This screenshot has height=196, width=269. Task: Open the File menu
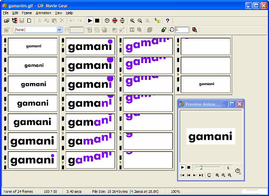(x=6, y=13)
